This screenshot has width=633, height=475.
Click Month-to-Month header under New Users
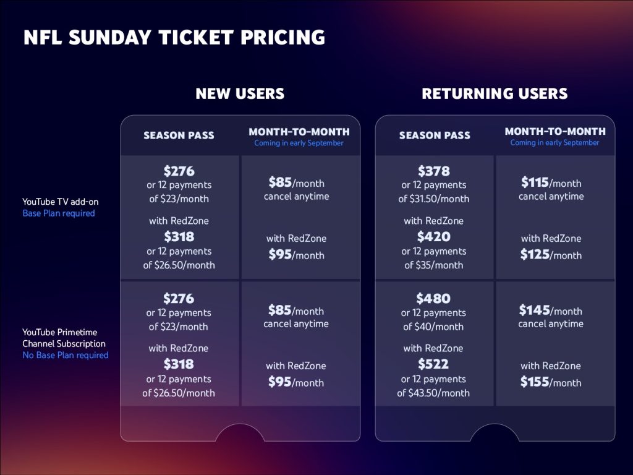[x=299, y=132]
